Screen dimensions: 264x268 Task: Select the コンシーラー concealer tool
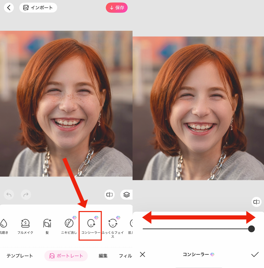90,226
